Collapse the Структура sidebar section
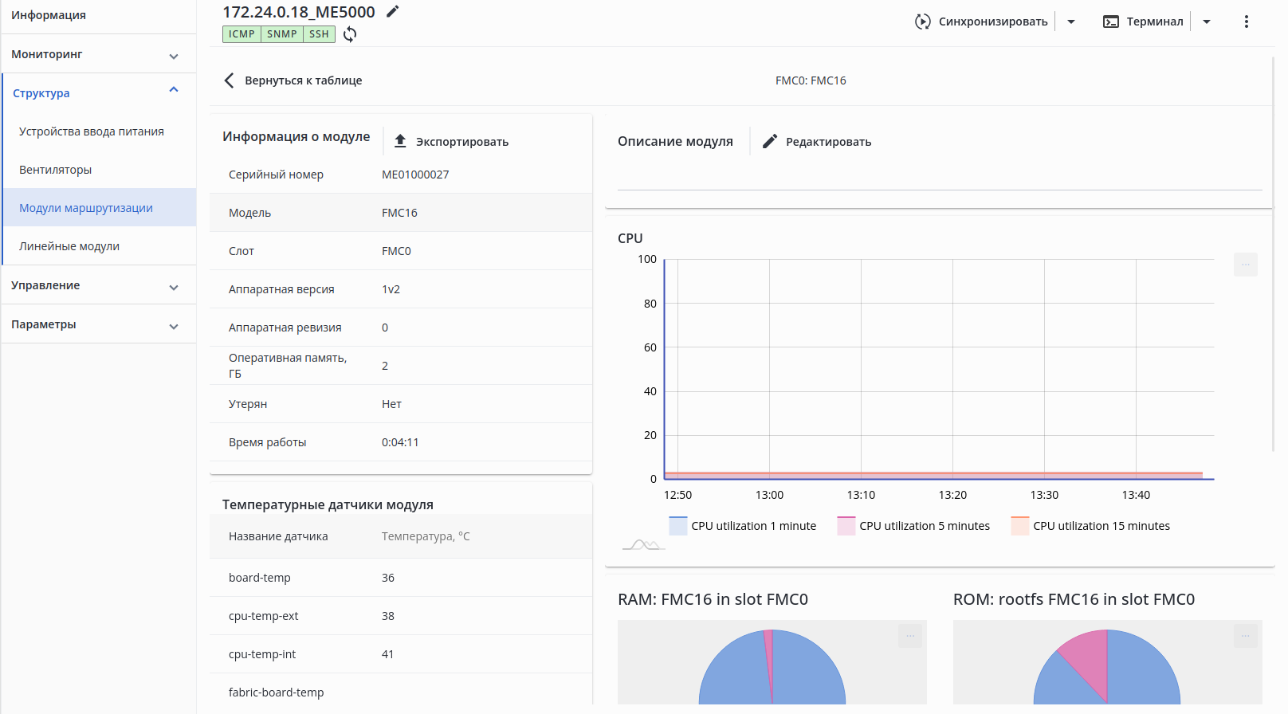Viewport: 1288px width, 714px height. pyautogui.click(x=174, y=90)
